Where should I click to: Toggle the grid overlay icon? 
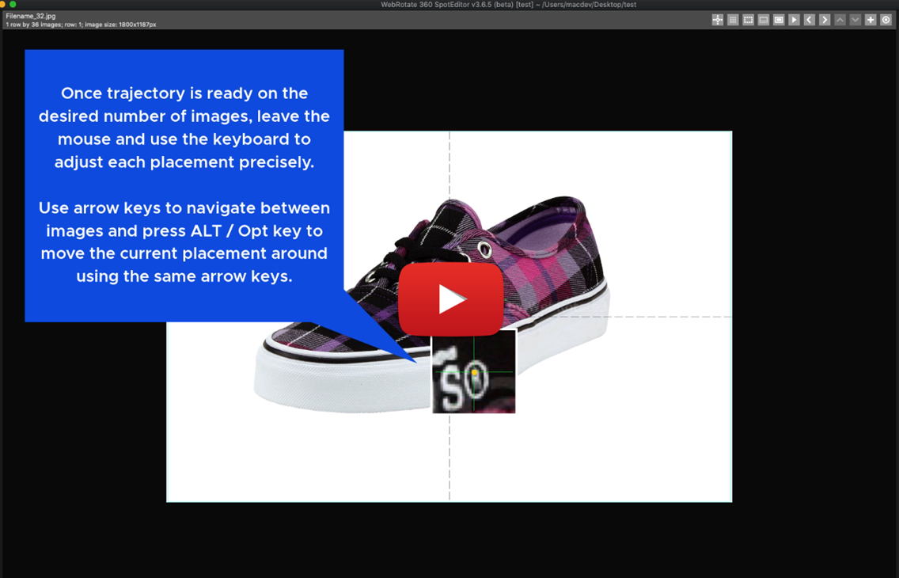click(x=733, y=20)
